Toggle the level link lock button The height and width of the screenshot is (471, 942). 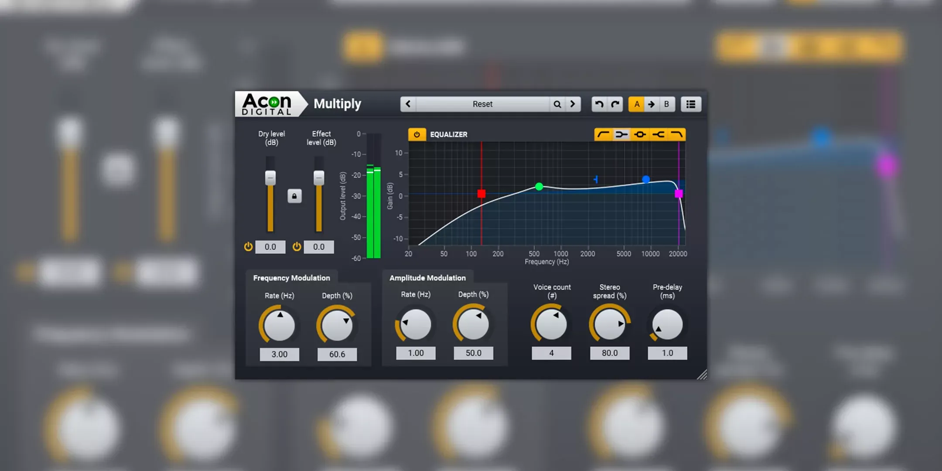[x=294, y=196]
